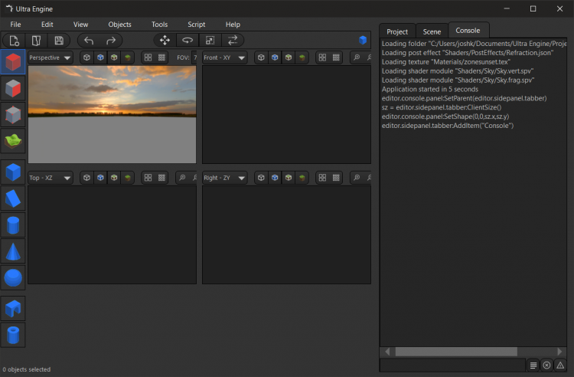
Task: Choose the box primitive brush
Action: (13, 172)
